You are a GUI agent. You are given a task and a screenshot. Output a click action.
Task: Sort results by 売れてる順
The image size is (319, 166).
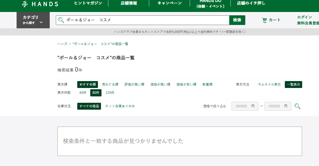(110, 85)
